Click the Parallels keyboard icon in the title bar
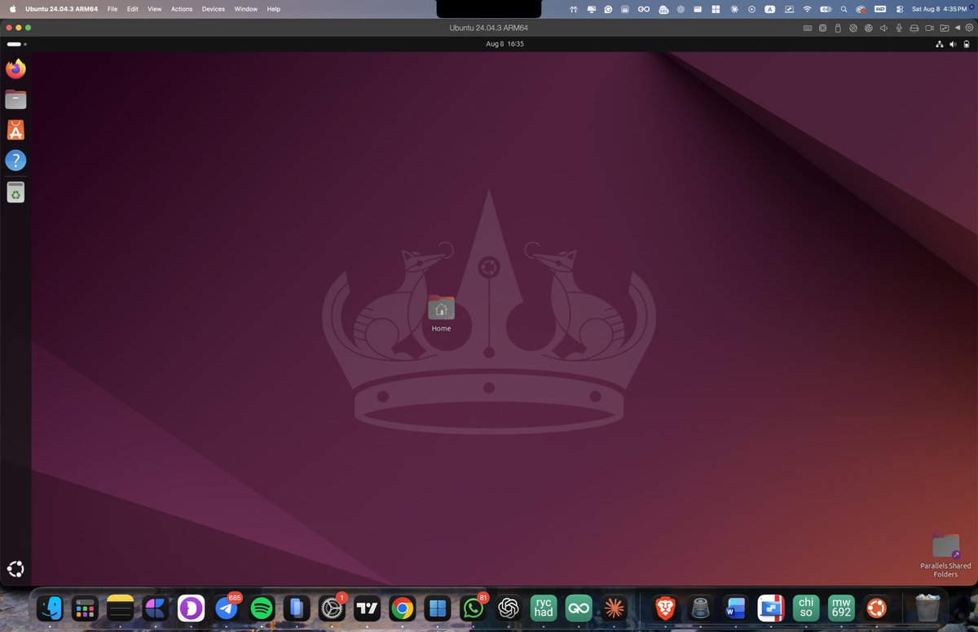The image size is (978, 632). tap(808, 28)
